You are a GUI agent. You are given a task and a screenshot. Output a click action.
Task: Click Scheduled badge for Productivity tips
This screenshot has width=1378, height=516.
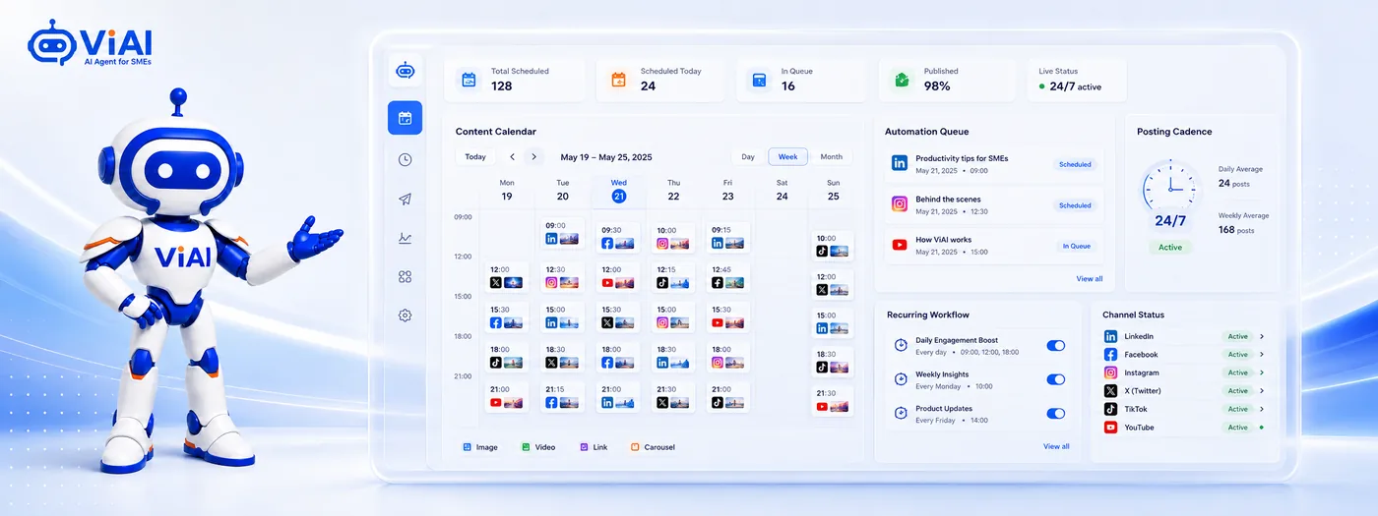[1075, 164]
